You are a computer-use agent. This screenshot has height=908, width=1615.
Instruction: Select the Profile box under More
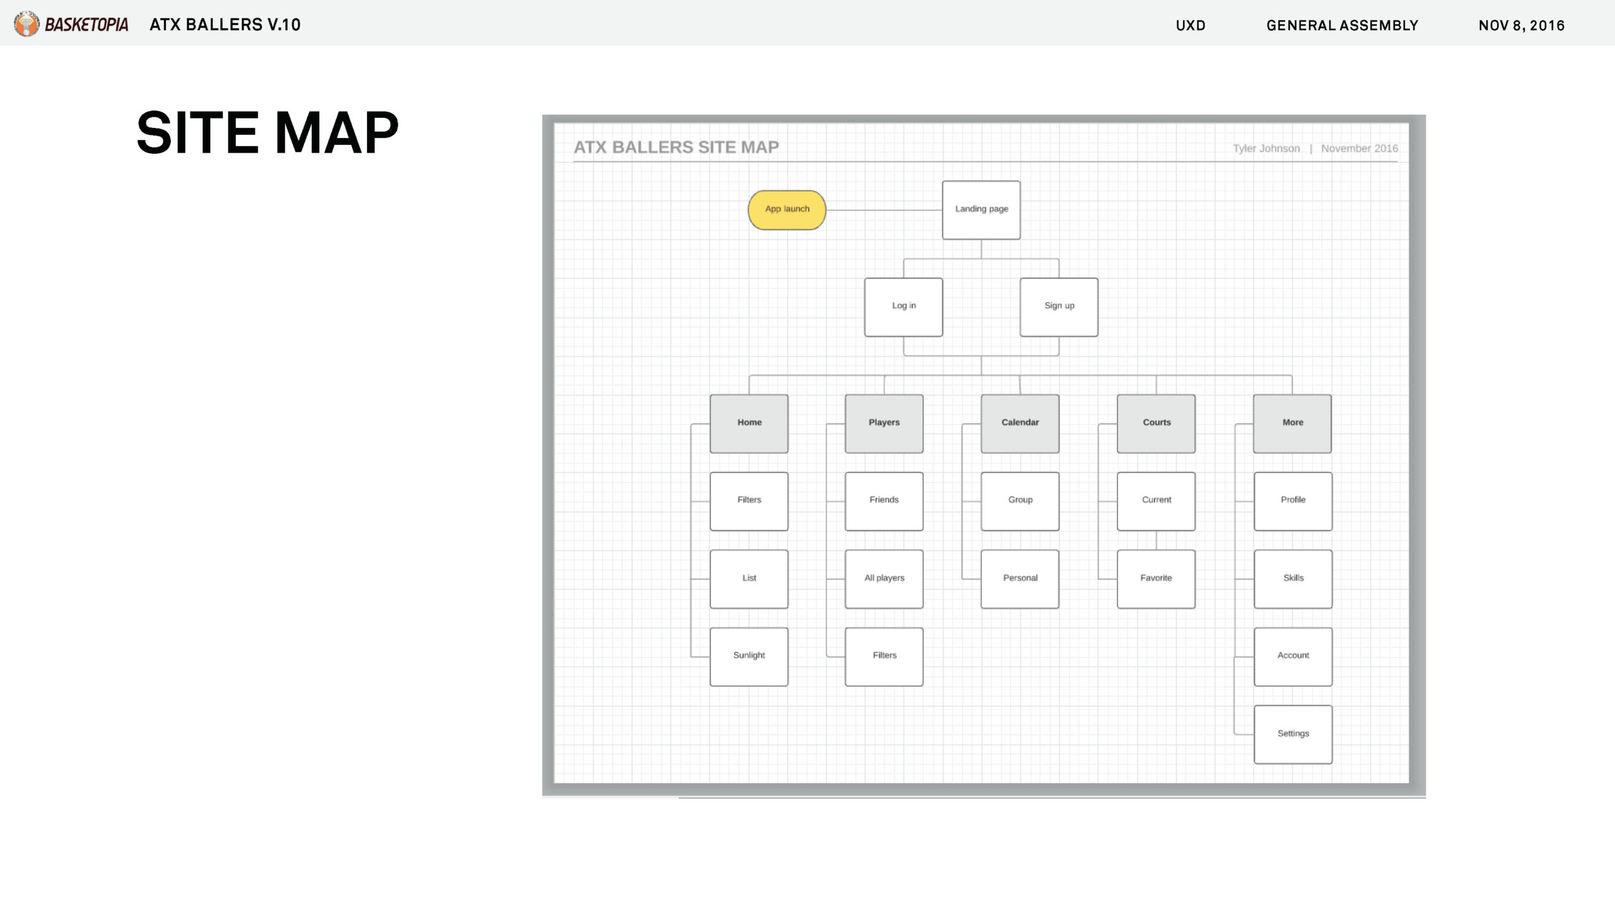pos(1293,501)
